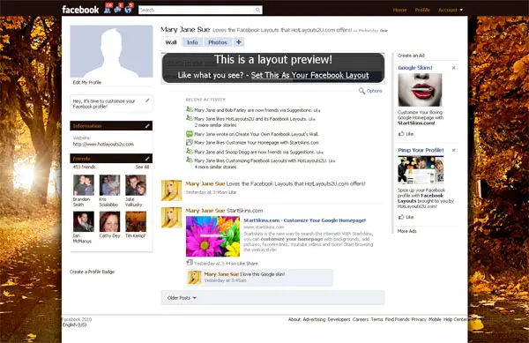The width and height of the screenshot is (529, 343).
Task: Switch to the Info tab
Action: (x=192, y=42)
